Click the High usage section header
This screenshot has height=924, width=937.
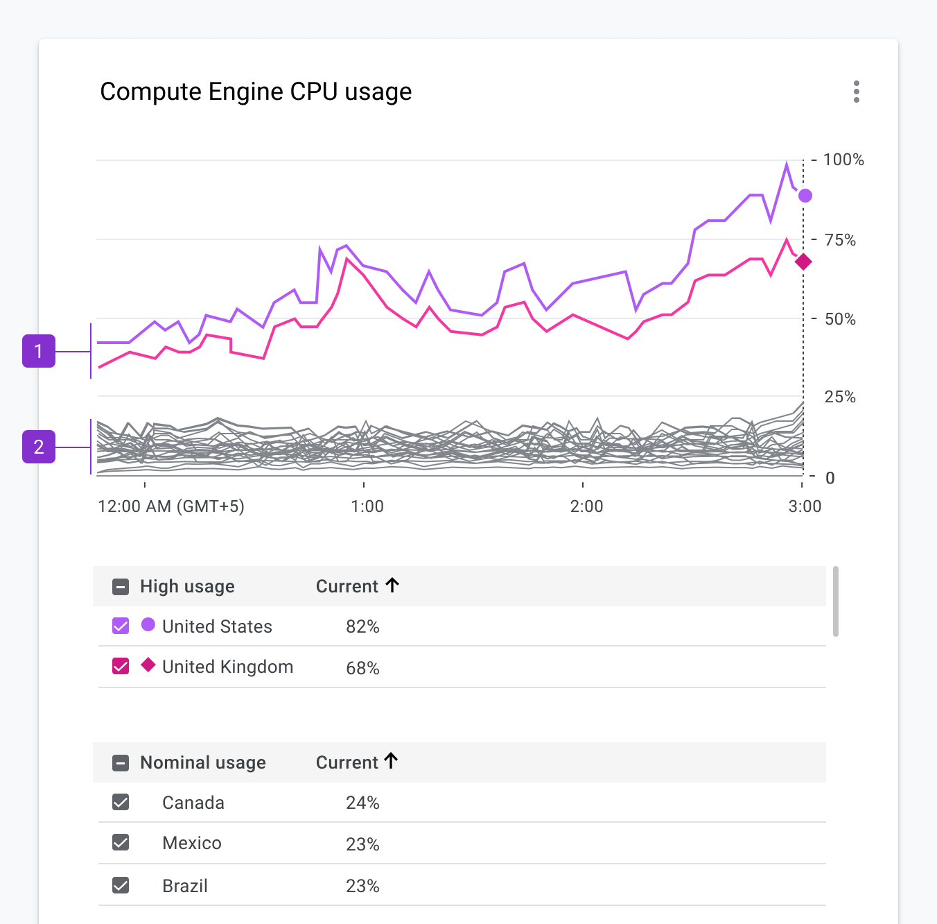(187, 585)
